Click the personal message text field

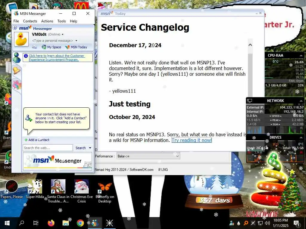pos(53,41)
